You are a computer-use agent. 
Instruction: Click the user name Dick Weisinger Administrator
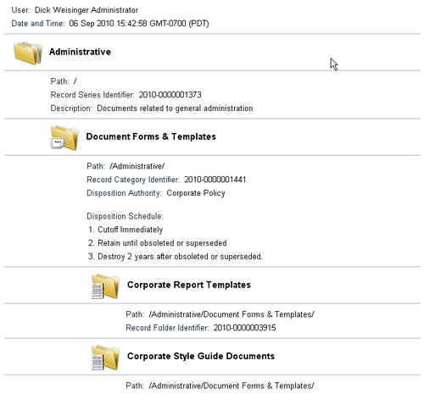pos(86,10)
